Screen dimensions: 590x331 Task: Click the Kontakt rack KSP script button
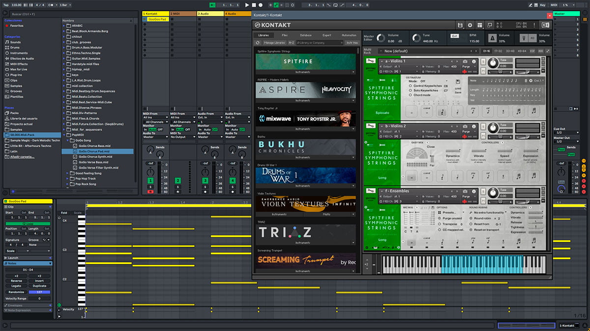click(532, 51)
